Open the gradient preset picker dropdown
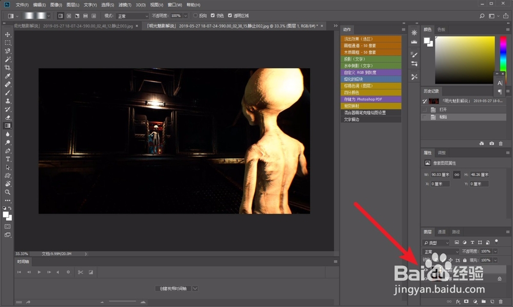 point(48,16)
